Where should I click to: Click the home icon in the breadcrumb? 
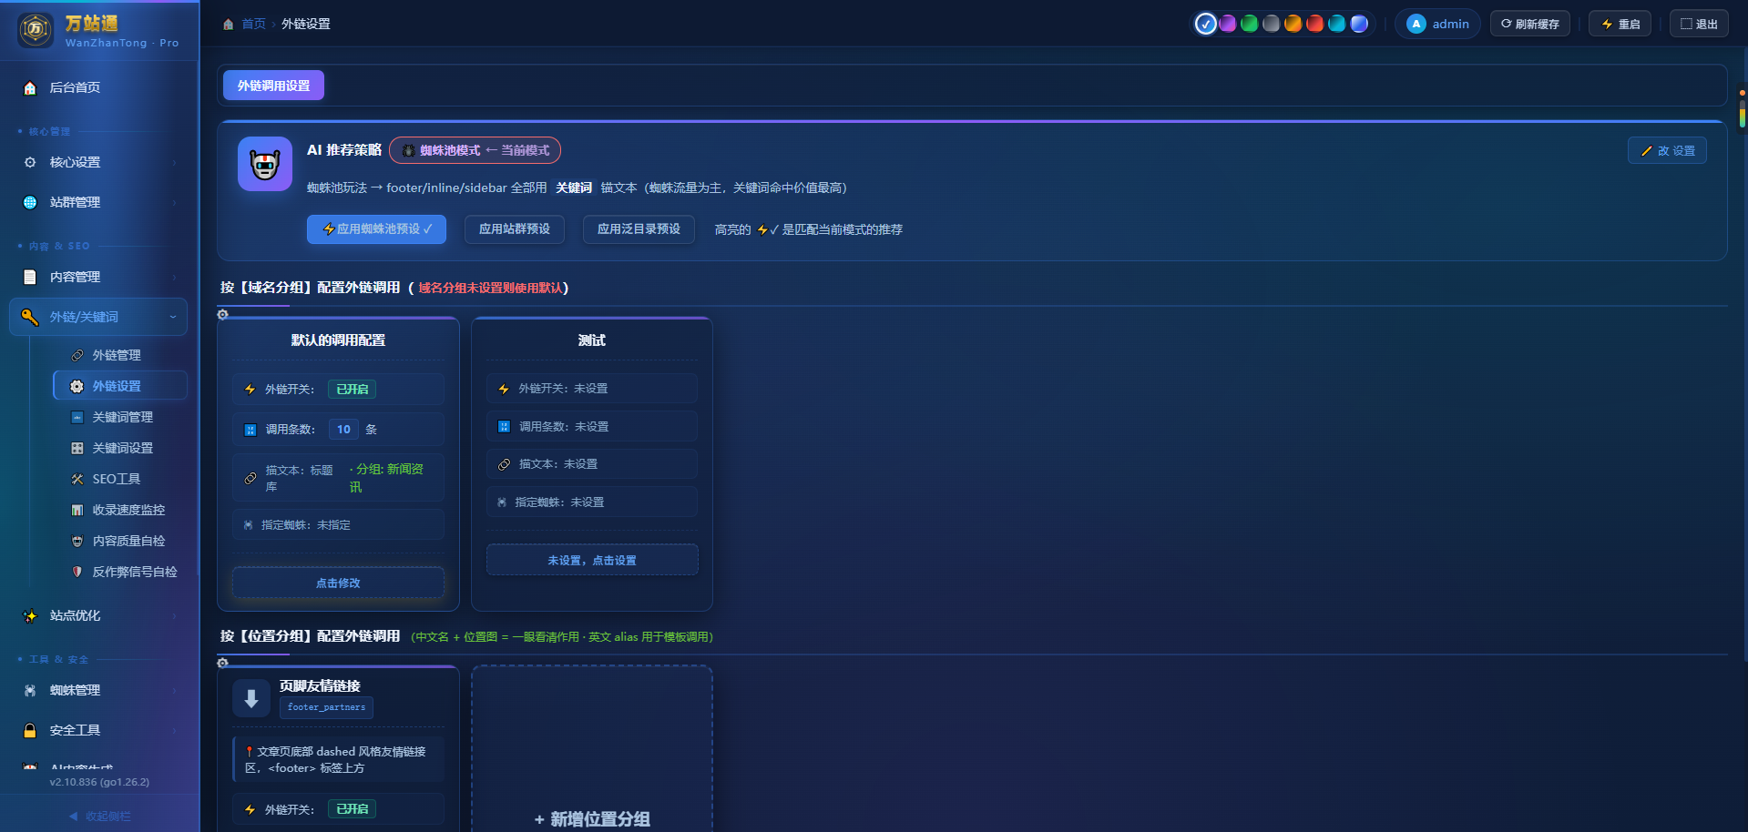228,25
